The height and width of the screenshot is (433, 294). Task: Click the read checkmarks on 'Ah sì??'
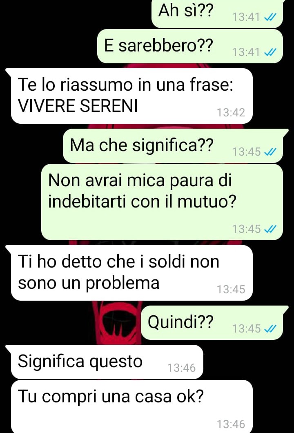270,18
